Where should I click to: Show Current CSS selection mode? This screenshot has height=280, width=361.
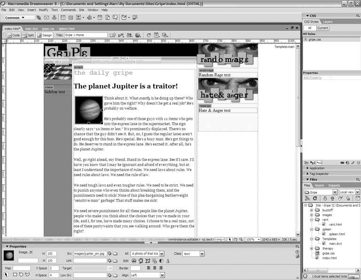point(322,28)
